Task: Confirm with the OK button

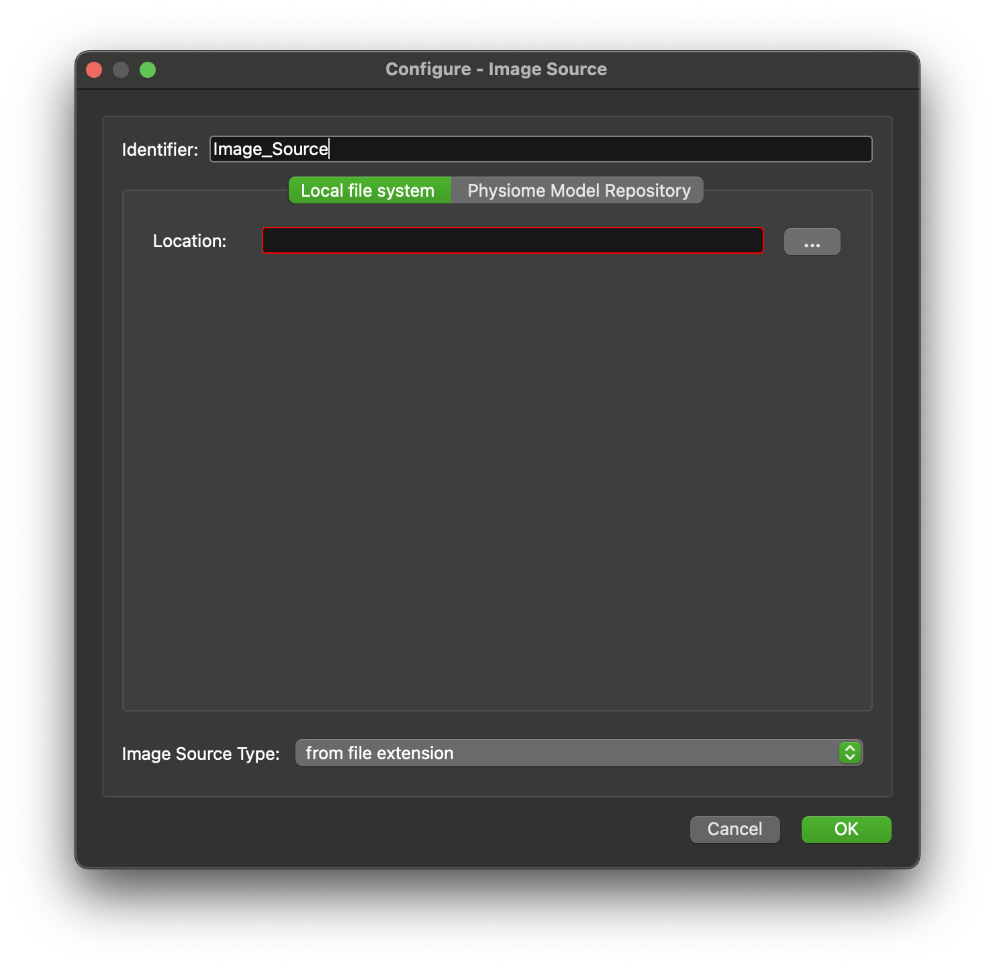Action: tap(846, 829)
